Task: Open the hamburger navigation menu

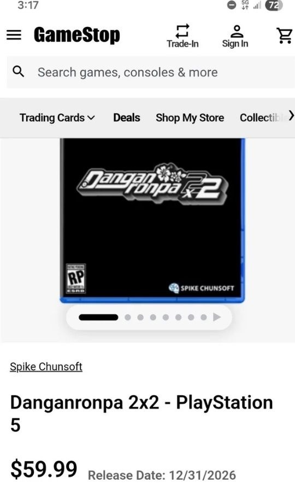Action: pyautogui.click(x=14, y=35)
